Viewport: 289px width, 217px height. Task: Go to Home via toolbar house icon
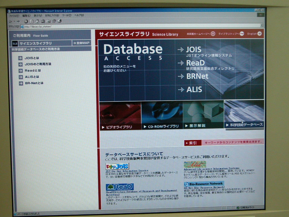37,21
